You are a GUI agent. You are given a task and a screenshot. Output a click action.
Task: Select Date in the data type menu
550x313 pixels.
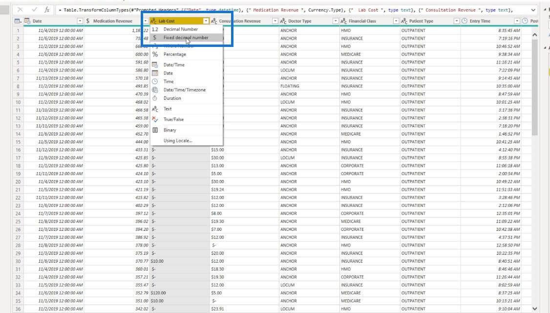[187, 73]
